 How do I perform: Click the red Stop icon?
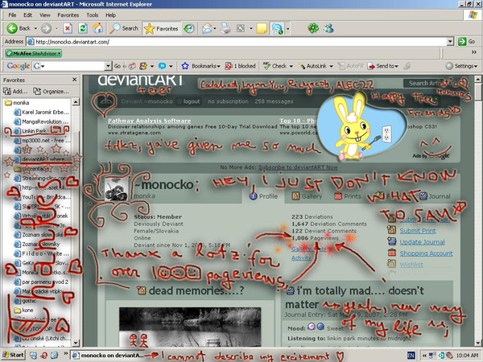(x=68, y=29)
